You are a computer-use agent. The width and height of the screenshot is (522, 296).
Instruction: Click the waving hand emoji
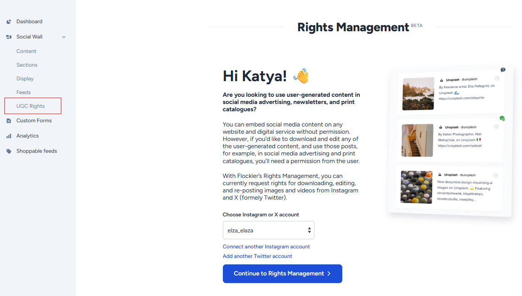click(301, 76)
